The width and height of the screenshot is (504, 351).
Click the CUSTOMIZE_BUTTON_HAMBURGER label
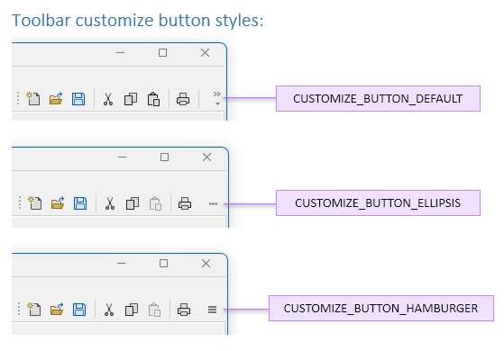(381, 308)
